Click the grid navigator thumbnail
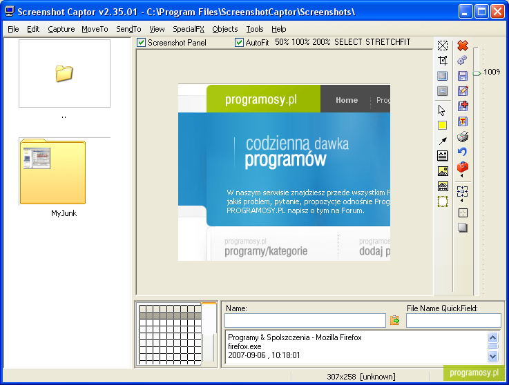Screen dimensions: 509x385 (170, 334)
